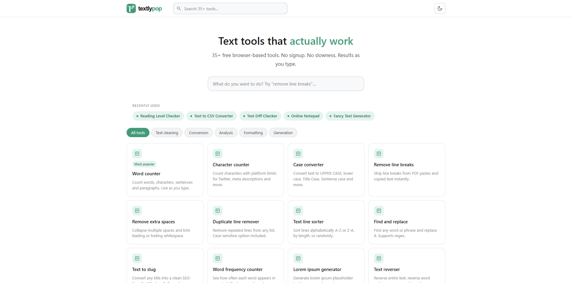Click the textlypop logo icon
The width and height of the screenshot is (571, 283).
click(131, 8)
